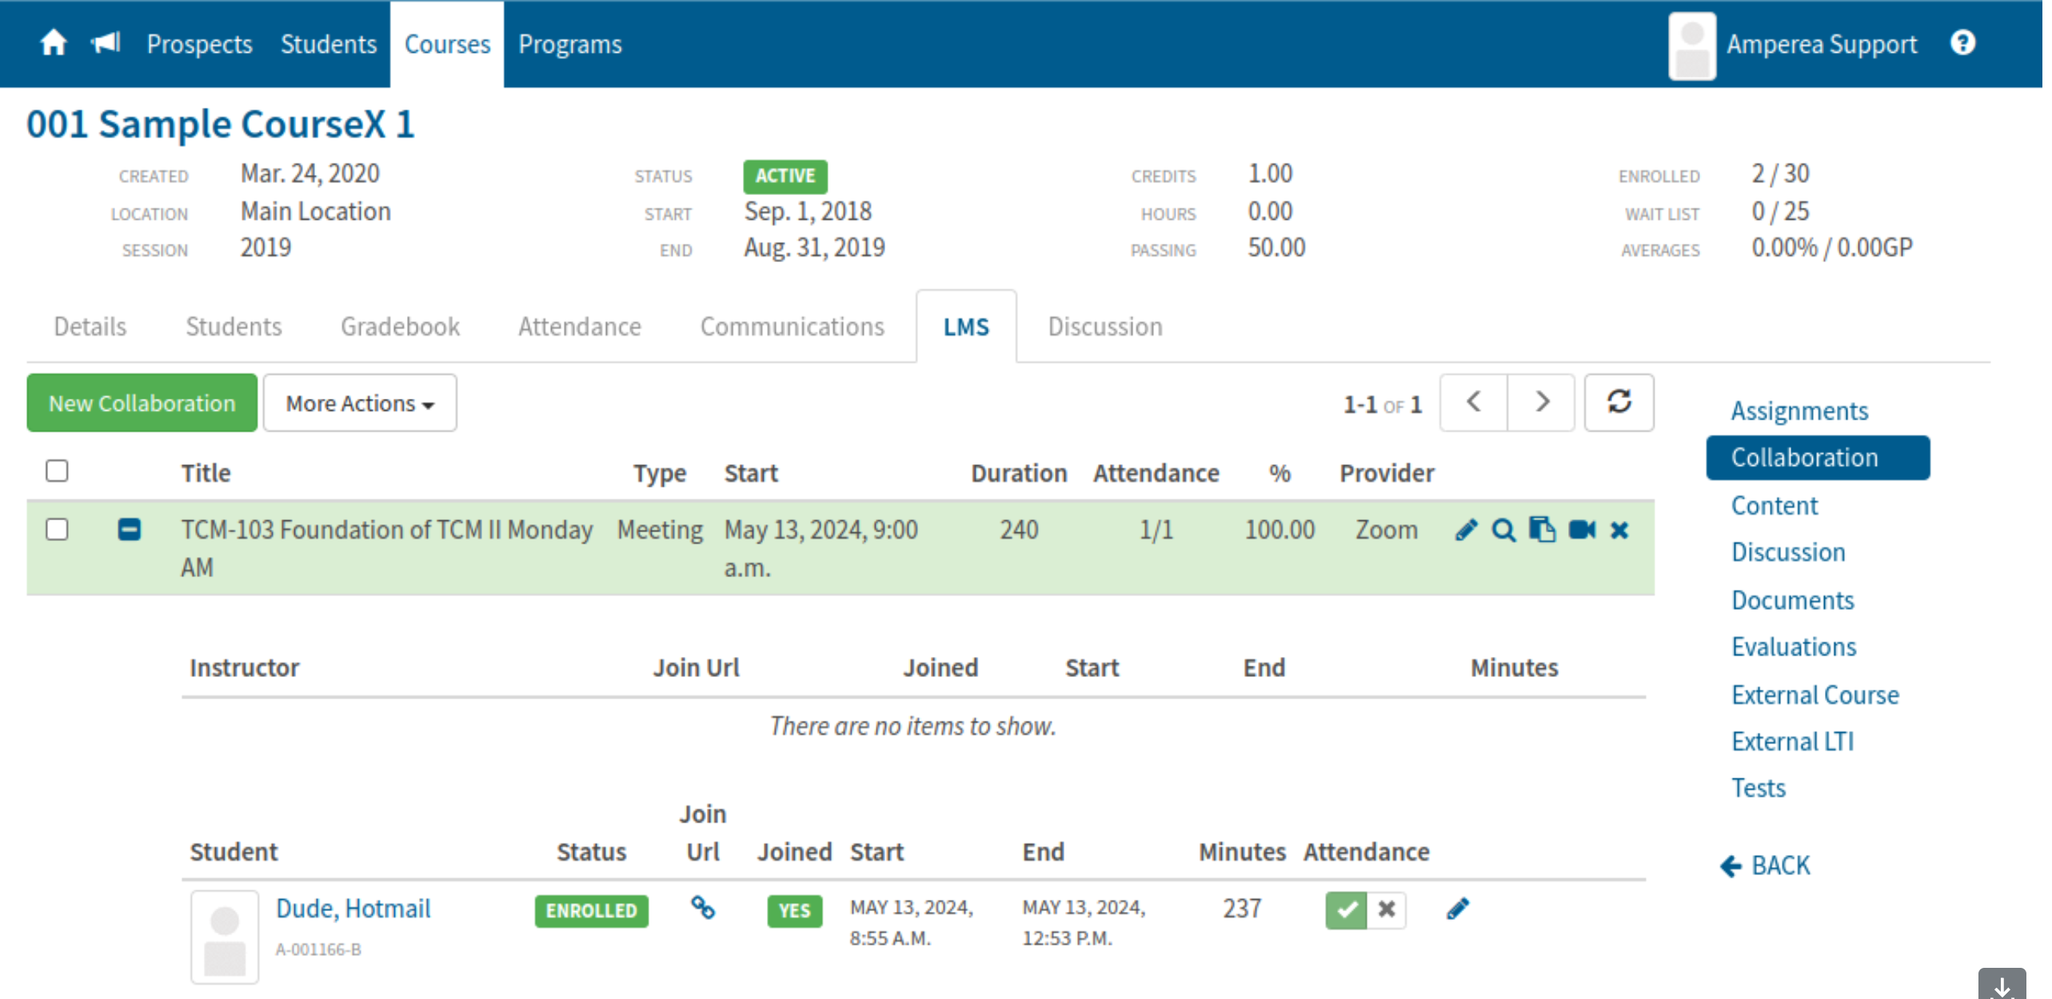This screenshot has height=999, width=2052.
Task: Go to next page of collaborations
Action: (1541, 402)
